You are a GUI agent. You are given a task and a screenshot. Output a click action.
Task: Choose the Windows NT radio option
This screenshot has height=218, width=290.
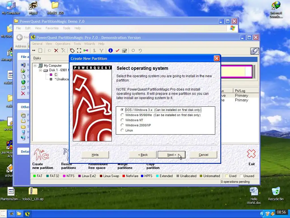point(122,120)
